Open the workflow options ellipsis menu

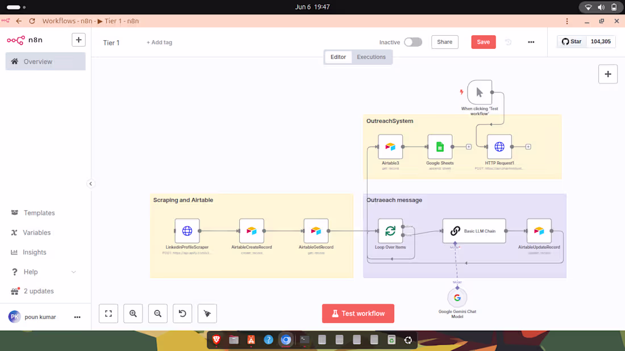[x=531, y=42]
